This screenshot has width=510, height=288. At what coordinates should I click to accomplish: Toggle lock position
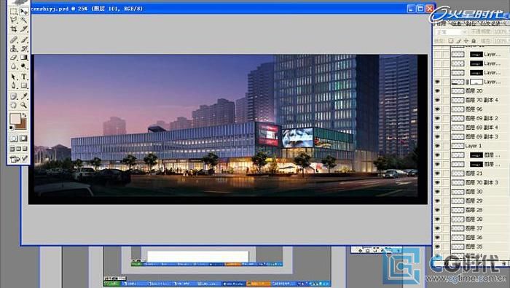466,41
